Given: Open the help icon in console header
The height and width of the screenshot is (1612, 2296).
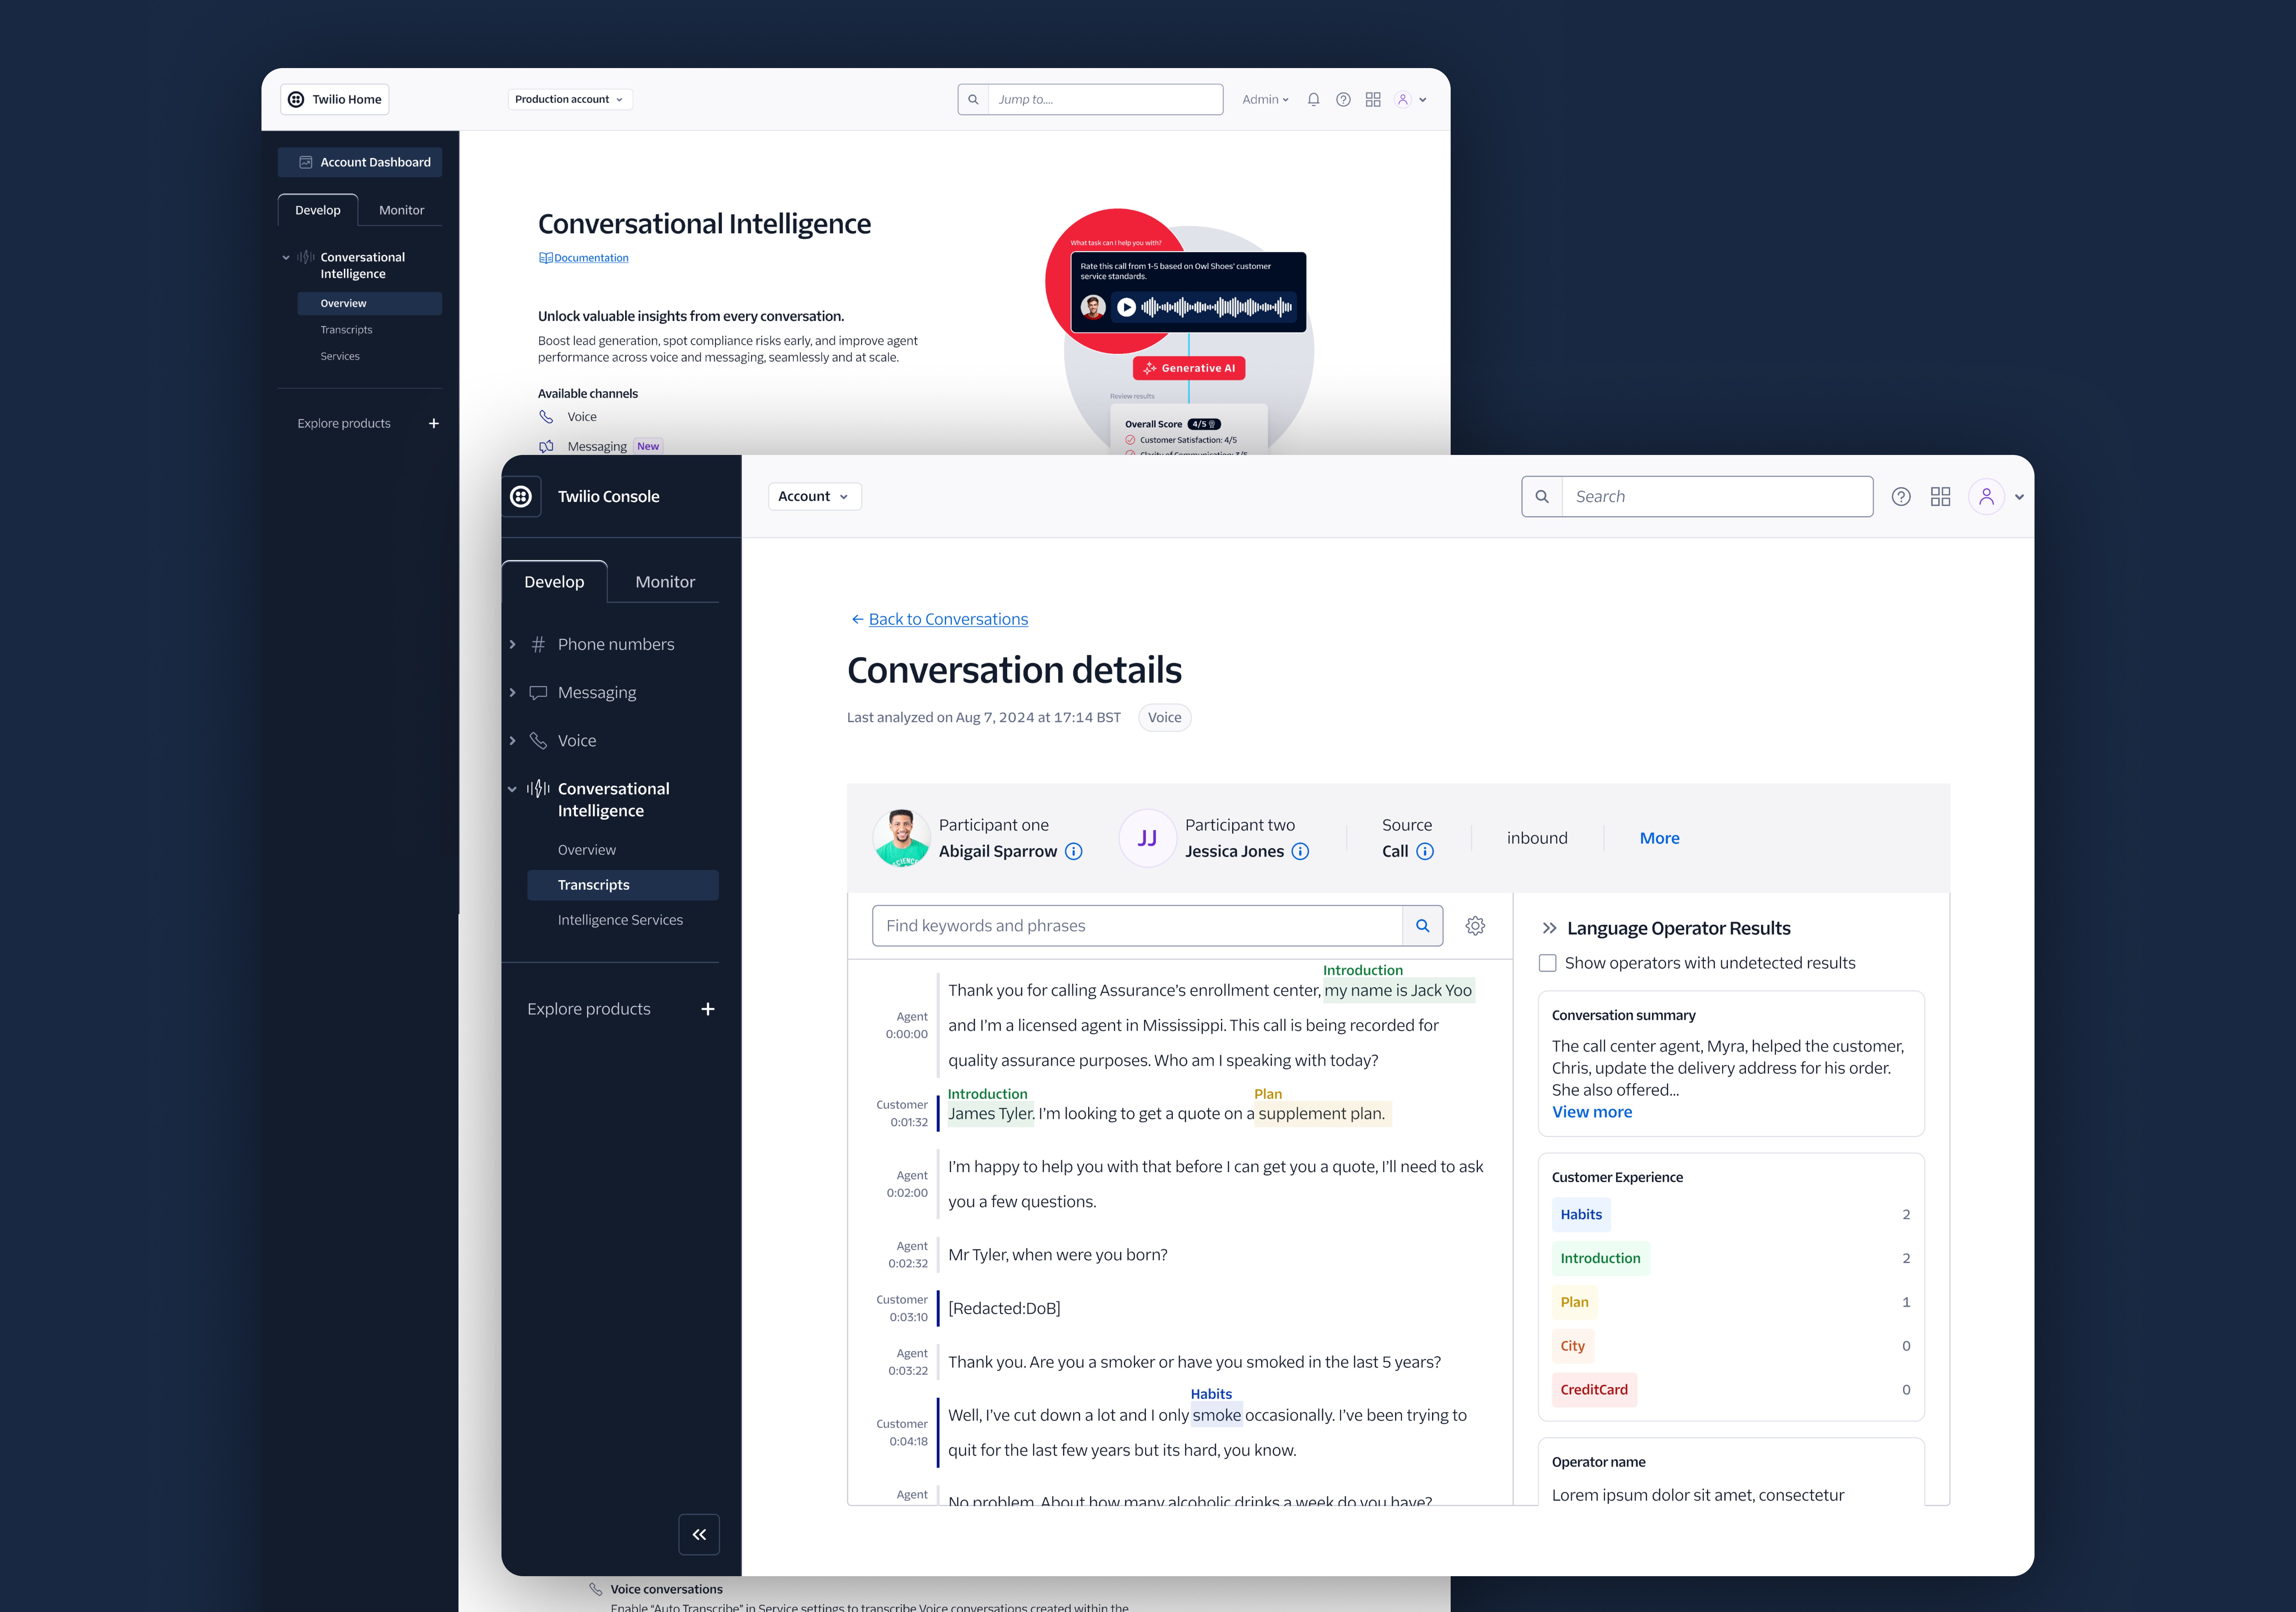Looking at the screenshot, I should click(x=1901, y=497).
